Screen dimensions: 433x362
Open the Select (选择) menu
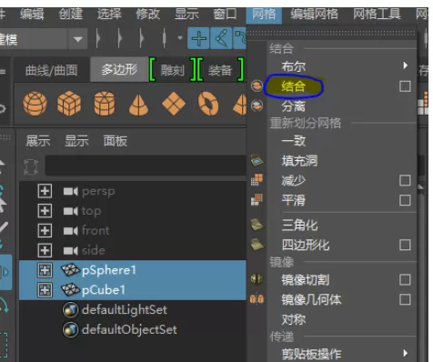[109, 14]
